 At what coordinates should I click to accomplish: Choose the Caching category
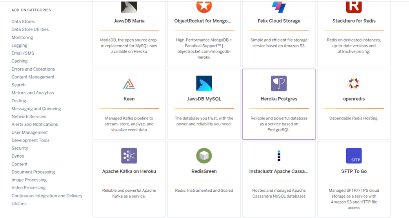[x=20, y=61]
